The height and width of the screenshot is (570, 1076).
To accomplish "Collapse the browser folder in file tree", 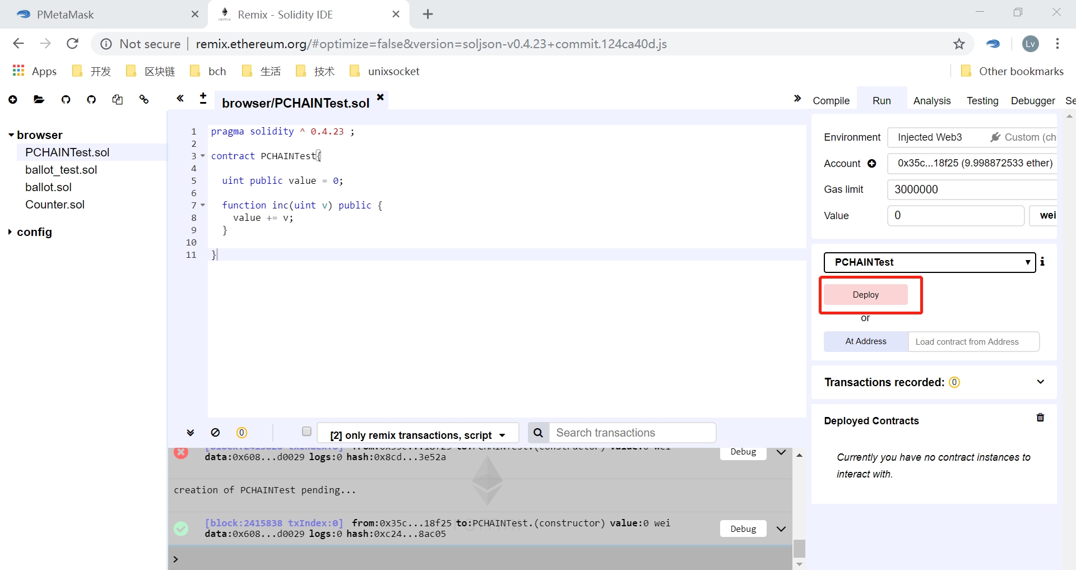I will click(11, 135).
